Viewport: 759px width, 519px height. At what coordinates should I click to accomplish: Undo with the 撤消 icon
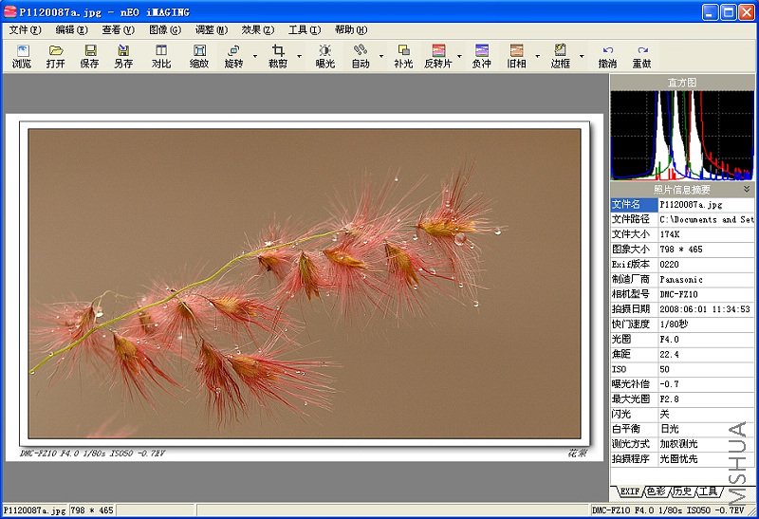pyautogui.click(x=607, y=56)
